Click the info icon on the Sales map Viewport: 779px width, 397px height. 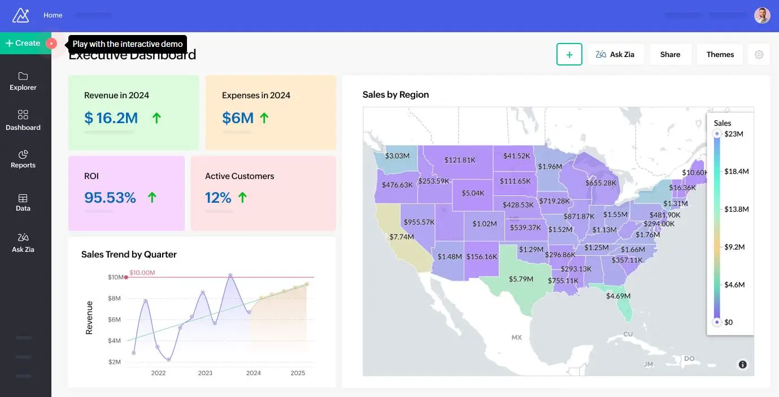coord(742,364)
